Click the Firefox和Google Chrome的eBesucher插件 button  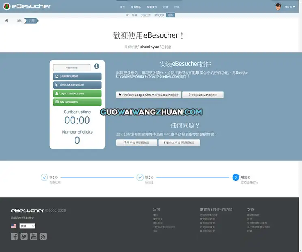[149, 95]
